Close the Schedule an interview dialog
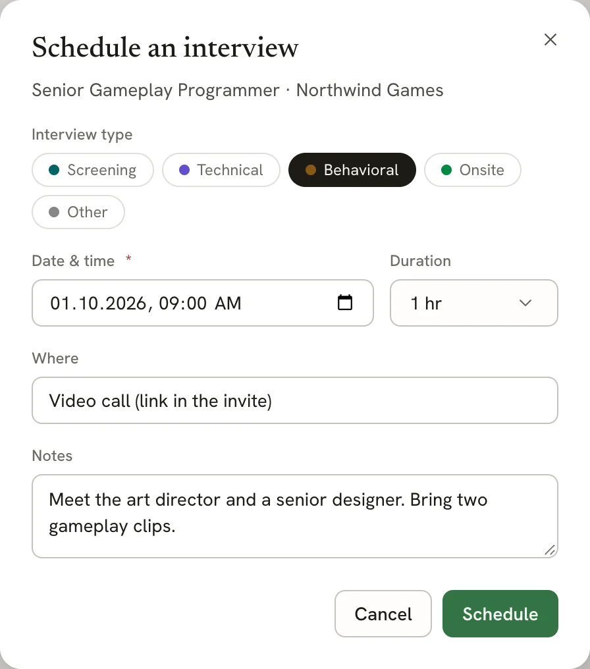This screenshot has height=669, width=590. 550,40
